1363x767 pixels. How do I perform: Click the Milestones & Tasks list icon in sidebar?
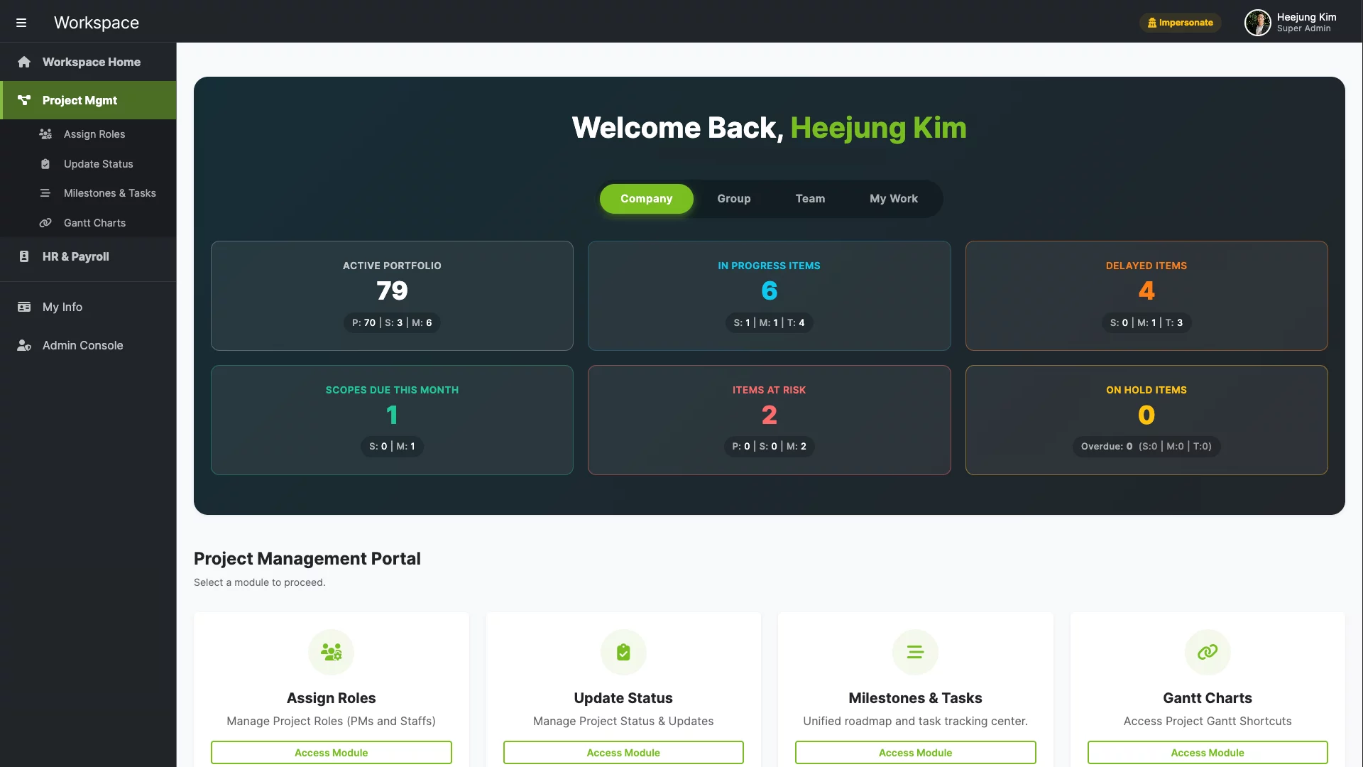click(x=45, y=193)
